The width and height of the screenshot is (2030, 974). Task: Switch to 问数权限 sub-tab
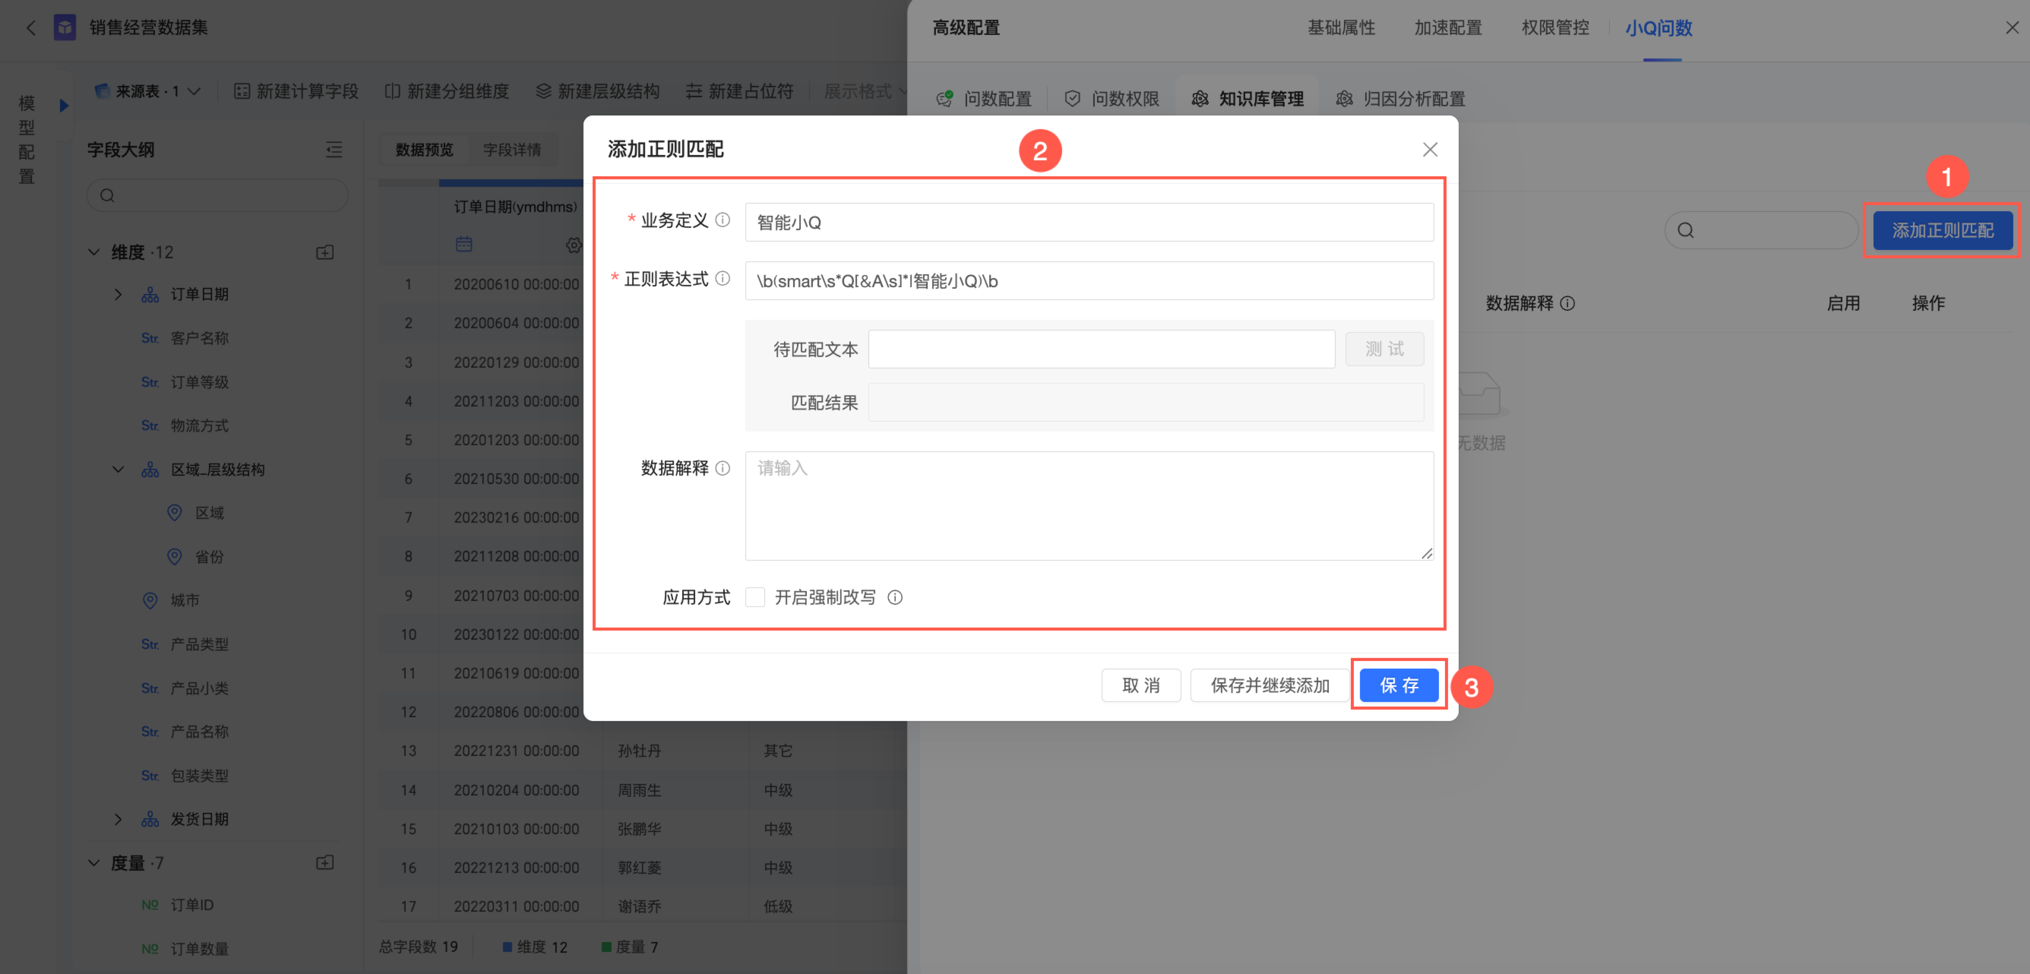[x=1111, y=99]
